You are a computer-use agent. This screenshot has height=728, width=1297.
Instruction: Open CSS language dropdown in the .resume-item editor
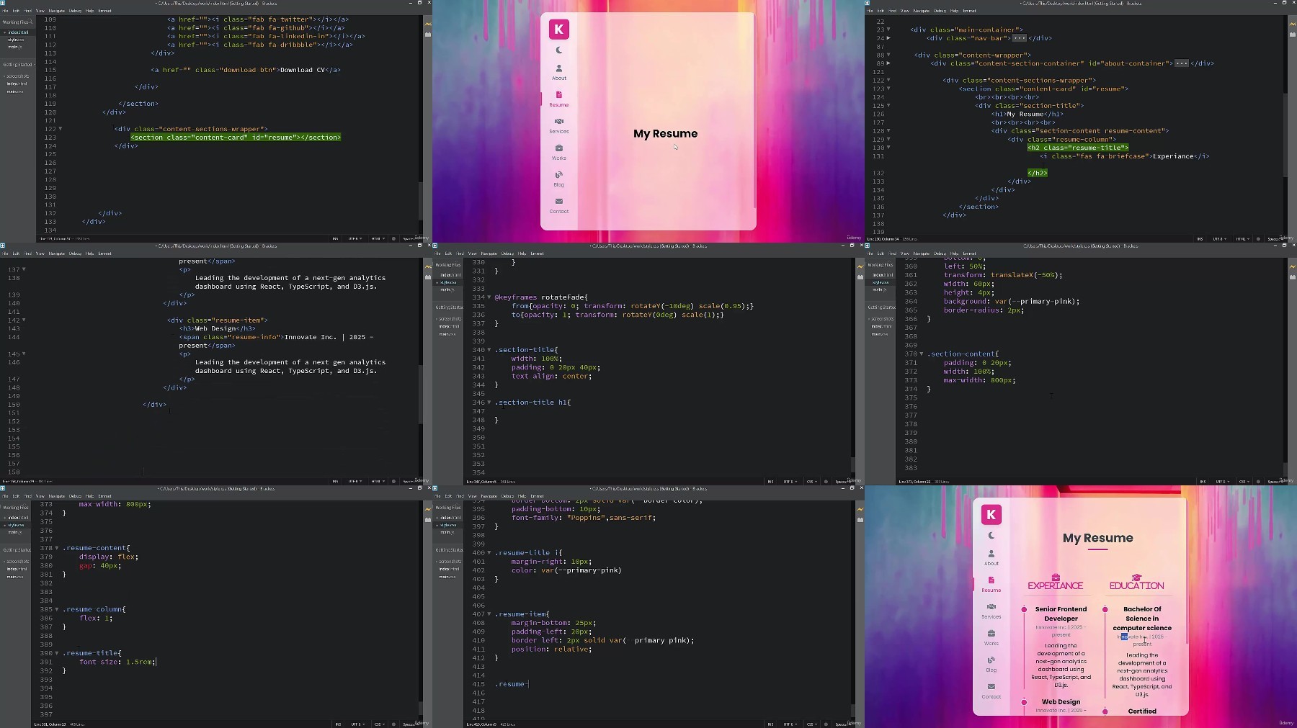(x=811, y=724)
